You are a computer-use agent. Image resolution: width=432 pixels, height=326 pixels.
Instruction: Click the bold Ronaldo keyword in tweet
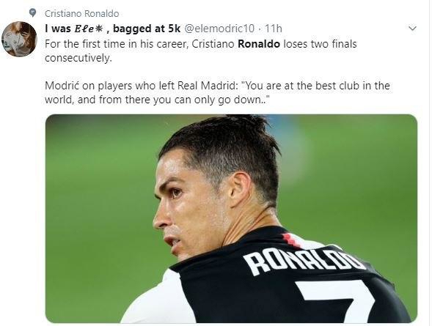pyautogui.click(x=259, y=44)
